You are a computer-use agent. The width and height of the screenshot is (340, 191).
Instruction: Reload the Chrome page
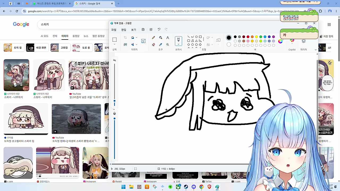(x=17, y=11)
